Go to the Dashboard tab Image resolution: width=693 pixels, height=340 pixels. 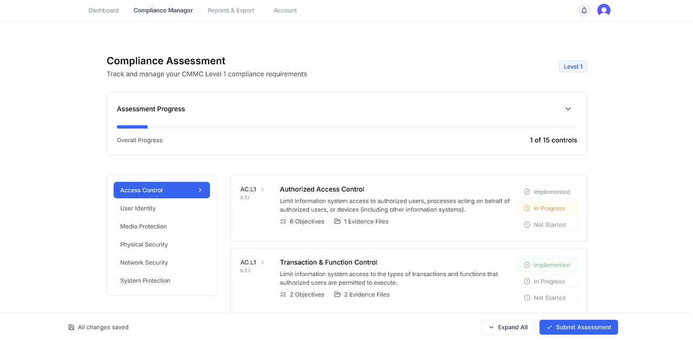point(103,10)
